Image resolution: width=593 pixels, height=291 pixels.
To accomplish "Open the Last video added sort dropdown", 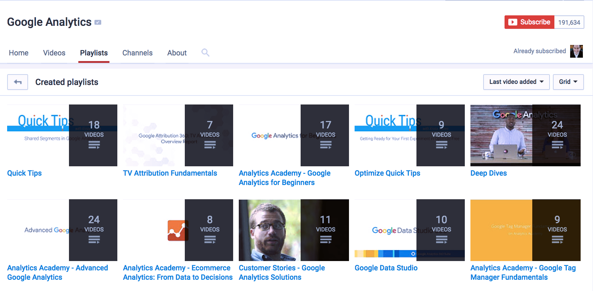I will [x=516, y=82].
